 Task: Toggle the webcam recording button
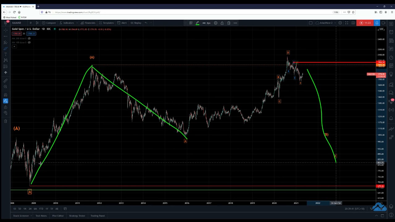click(x=384, y=23)
